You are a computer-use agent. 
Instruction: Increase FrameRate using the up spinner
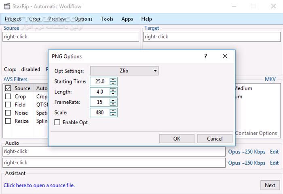(113, 100)
